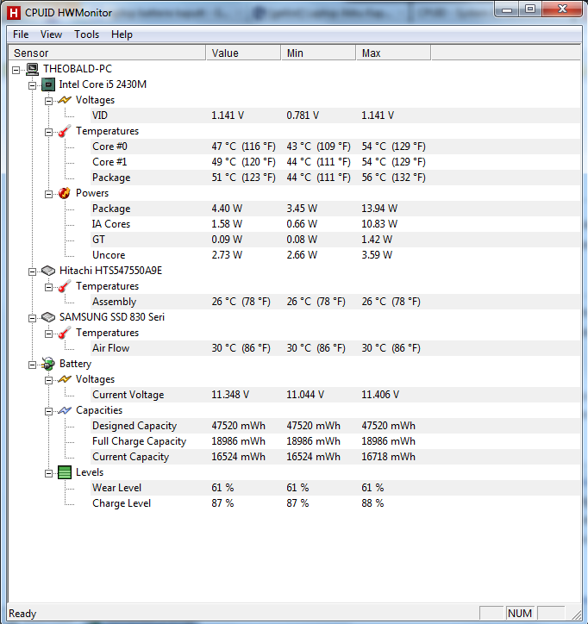Click the SAMSUNG SSD drive icon
The width and height of the screenshot is (588, 624).
(48, 317)
